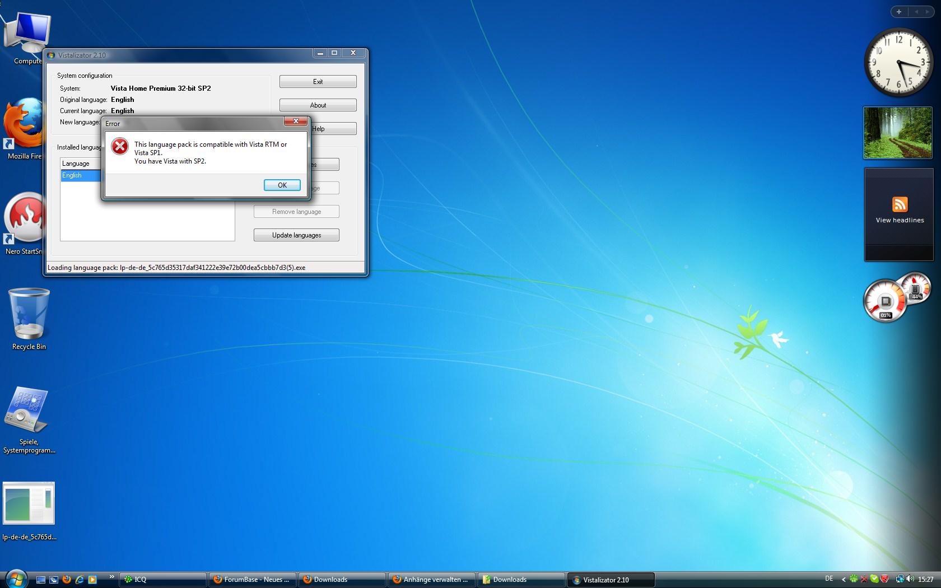Click the green checkmark tray icon
This screenshot has width=941, height=588.
[874, 579]
